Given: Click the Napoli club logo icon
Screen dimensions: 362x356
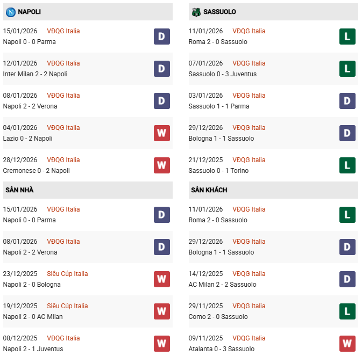Looking at the screenshot, I should click(x=10, y=12).
